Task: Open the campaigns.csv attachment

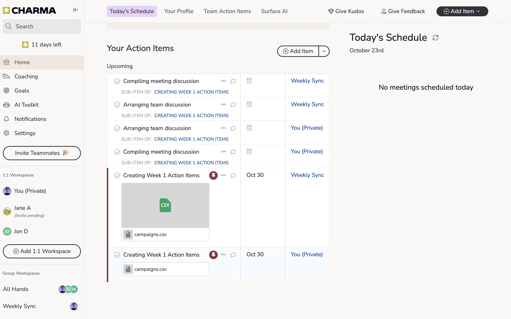Action: (165, 234)
